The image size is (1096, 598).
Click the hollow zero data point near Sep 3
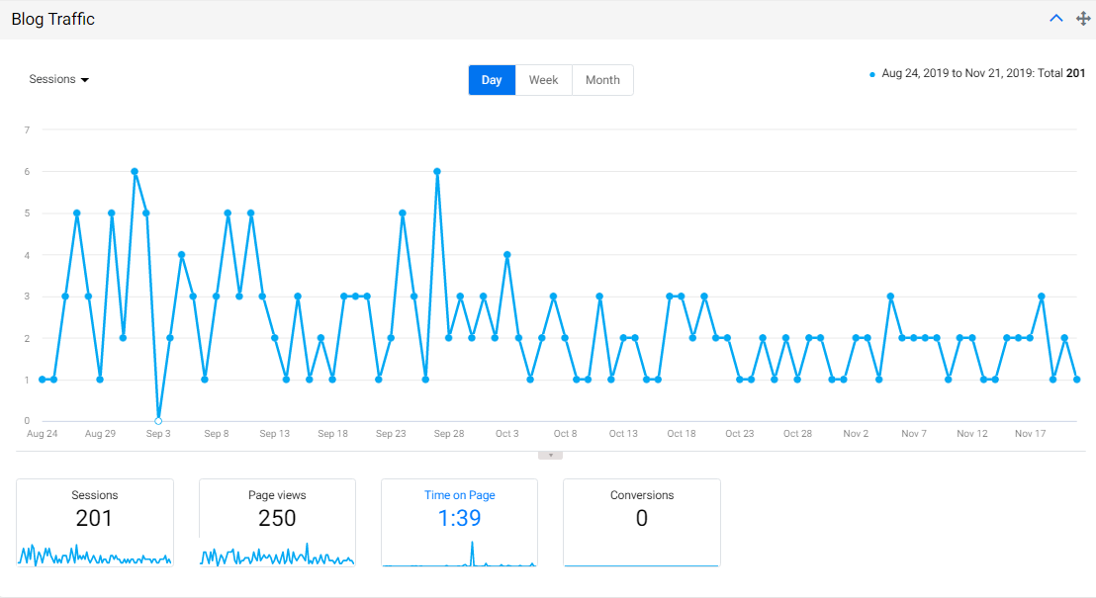(158, 421)
